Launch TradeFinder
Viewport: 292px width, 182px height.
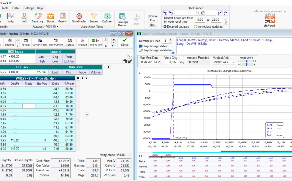click(x=79, y=18)
